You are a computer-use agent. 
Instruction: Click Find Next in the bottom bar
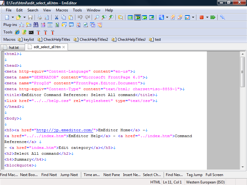point(49,175)
